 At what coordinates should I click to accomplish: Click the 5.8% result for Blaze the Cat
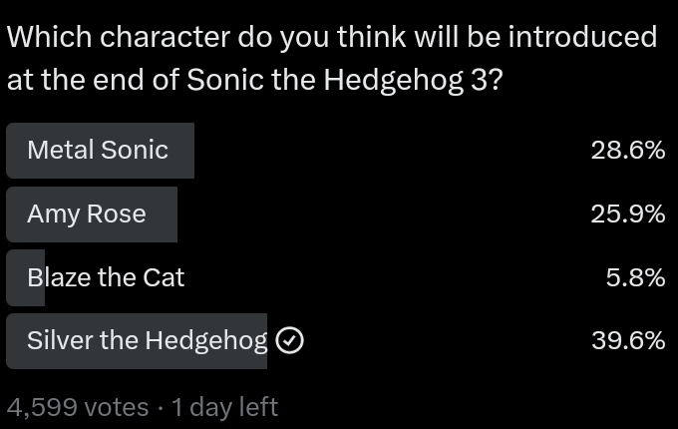[635, 277]
